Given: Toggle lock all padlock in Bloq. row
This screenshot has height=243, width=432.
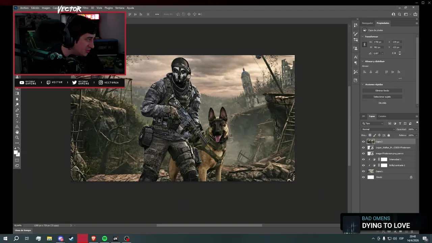Looking at the screenshot, I should (388, 135).
